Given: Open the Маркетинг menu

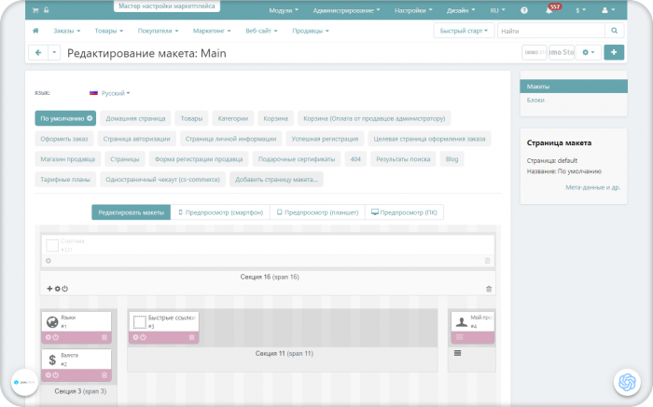Looking at the screenshot, I should pos(212,31).
